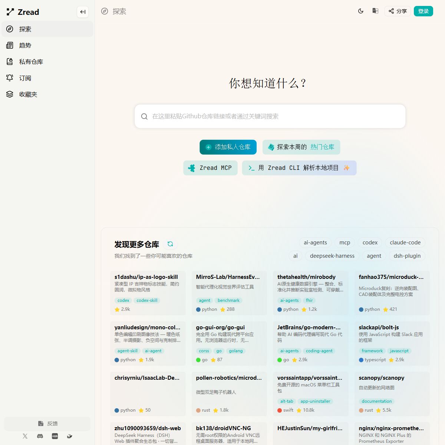Refresh the 发现更多仓库 list
Image resolution: width=445 pixels, height=445 pixels.
pyautogui.click(x=170, y=244)
